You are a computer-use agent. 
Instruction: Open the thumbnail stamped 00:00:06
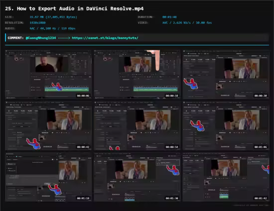click(48, 74)
